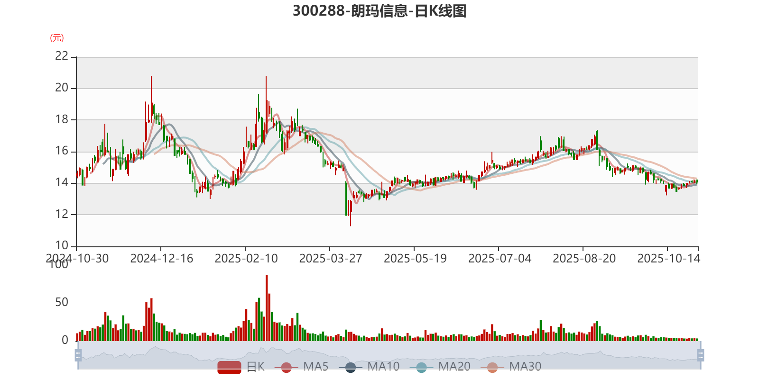This screenshot has height=379, width=759.
Task: Click the 22 price axis label
Action: pos(62,56)
